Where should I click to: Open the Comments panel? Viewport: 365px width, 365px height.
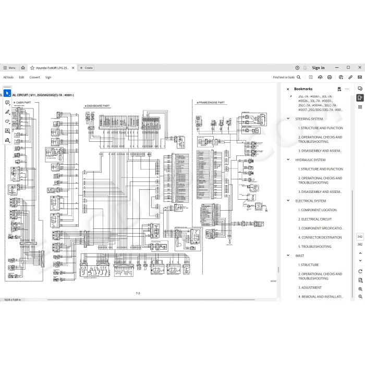pyautogui.click(x=360, y=89)
